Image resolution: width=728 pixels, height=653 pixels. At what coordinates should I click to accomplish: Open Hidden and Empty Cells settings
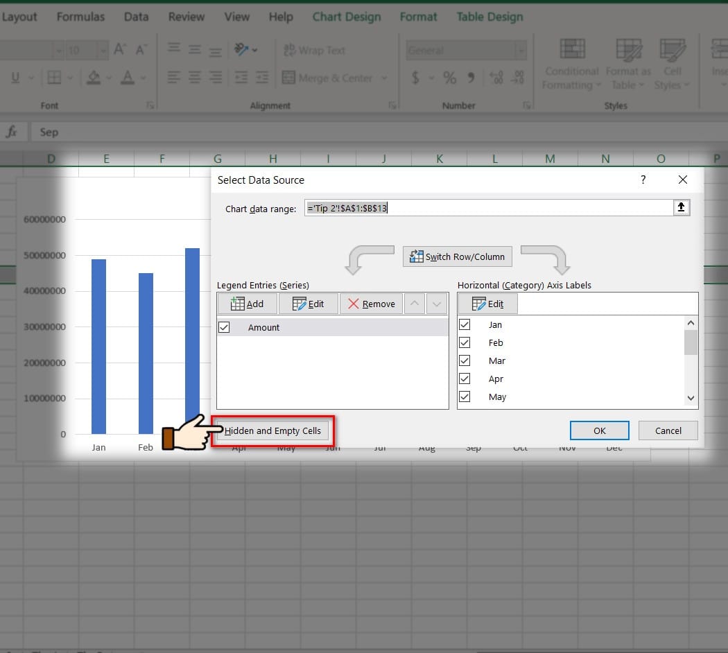(272, 430)
